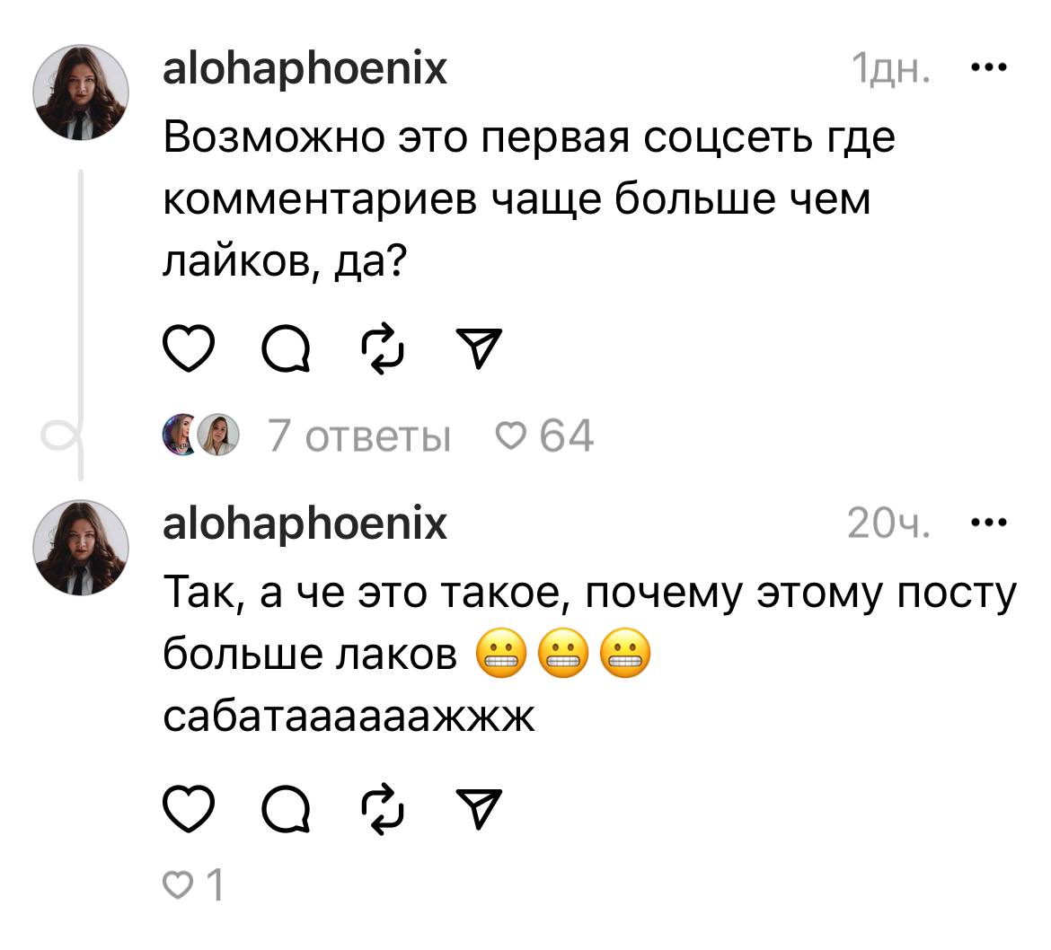
Task: Share the second post with the arrow icon
Action: [x=479, y=808]
